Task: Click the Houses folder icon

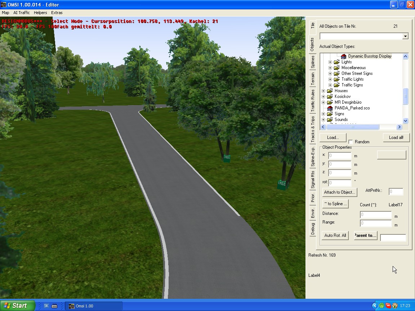Action: click(x=330, y=91)
